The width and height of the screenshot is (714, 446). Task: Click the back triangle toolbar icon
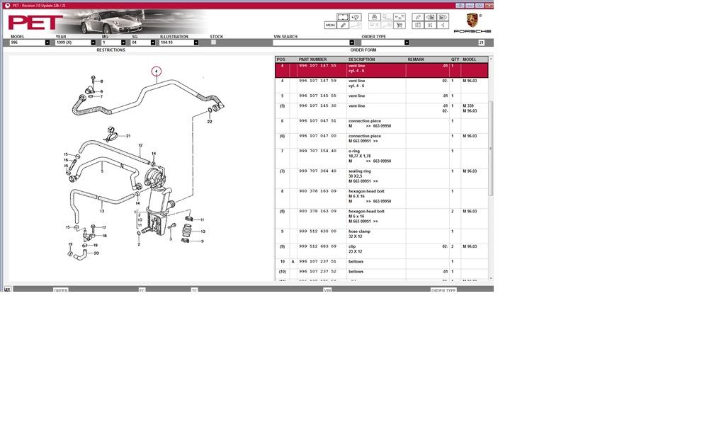tap(443, 25)
